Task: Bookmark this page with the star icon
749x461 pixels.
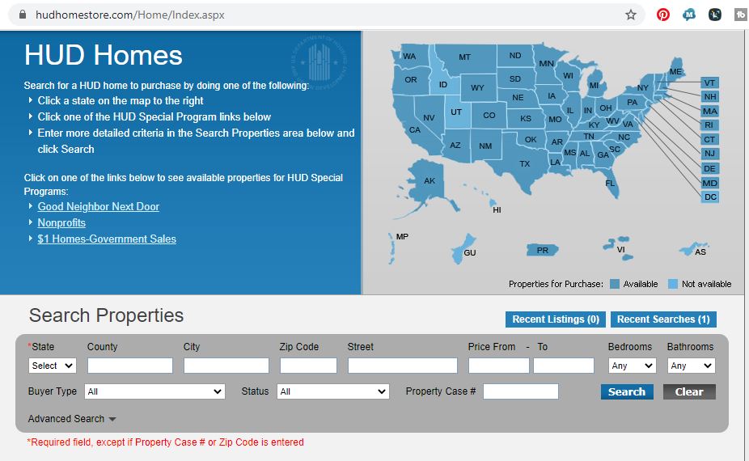Action: (x=631, y=15)
